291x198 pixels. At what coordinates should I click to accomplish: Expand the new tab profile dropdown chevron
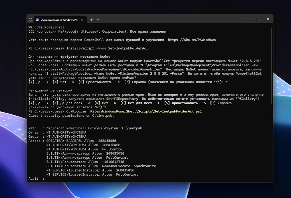tap(98, 20)
